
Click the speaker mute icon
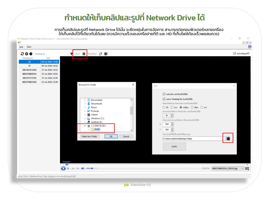point(83,168)
